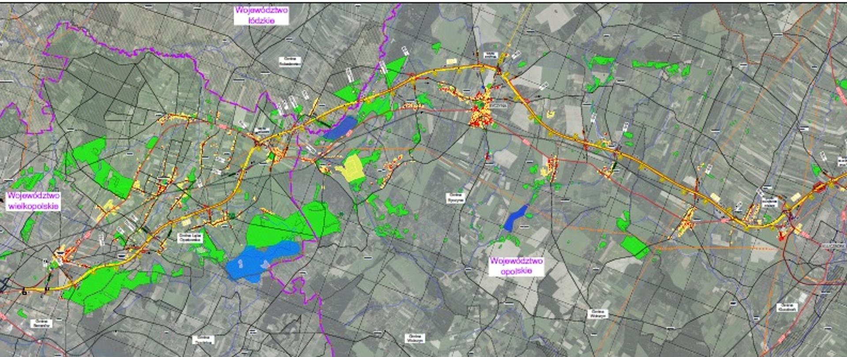The image size is (847, 357).
Task: Click the Gmina Trzcinica label at bottom
Action: coord(203,339)
